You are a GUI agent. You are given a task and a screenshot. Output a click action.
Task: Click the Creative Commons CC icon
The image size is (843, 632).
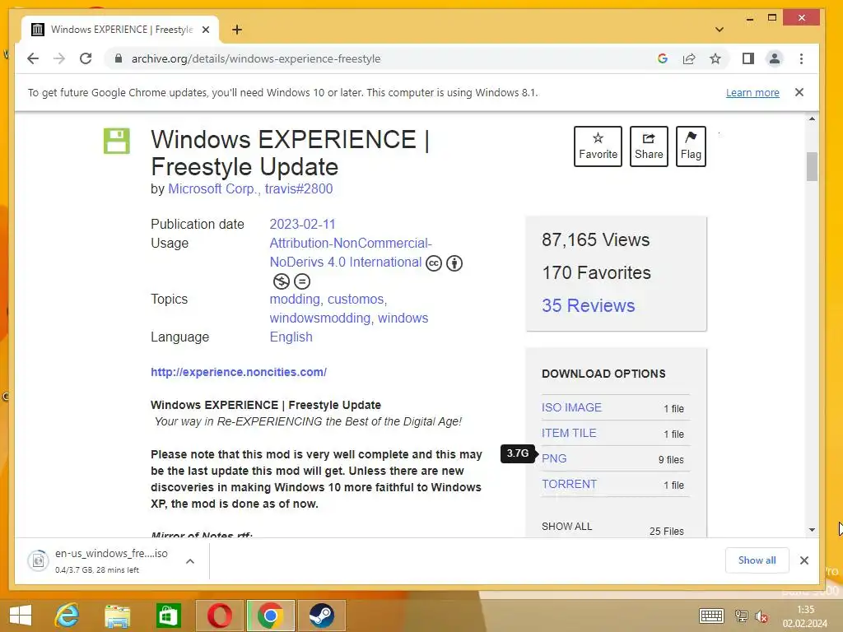(434, 263)
